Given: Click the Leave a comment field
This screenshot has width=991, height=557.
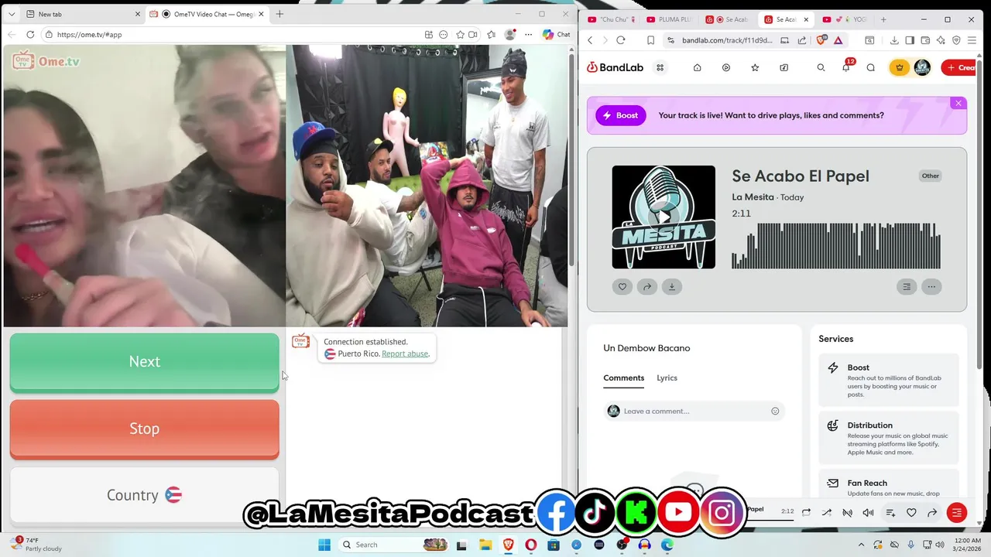Looking at the screenshot, I should click(x=694, y=411).
